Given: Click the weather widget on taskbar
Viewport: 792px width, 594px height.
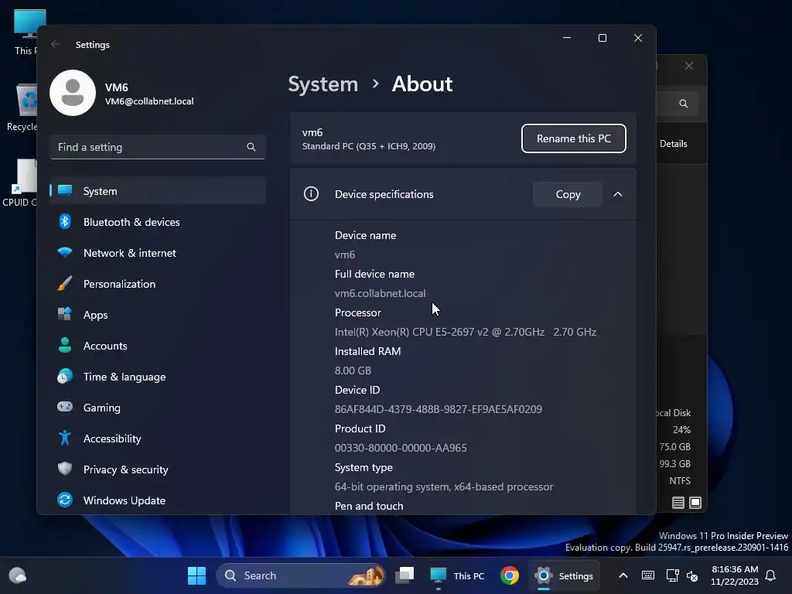Looking at the screenshot, I should click(x=18, y=575).
